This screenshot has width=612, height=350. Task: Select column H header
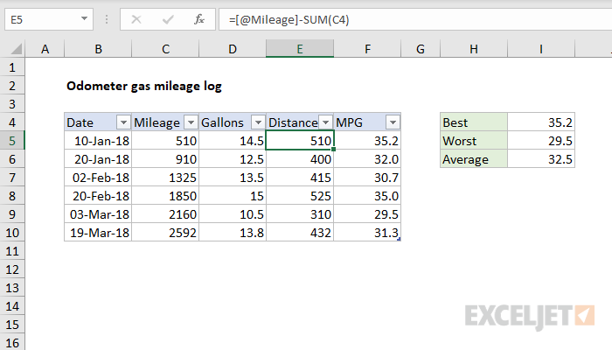coord(474,49)
